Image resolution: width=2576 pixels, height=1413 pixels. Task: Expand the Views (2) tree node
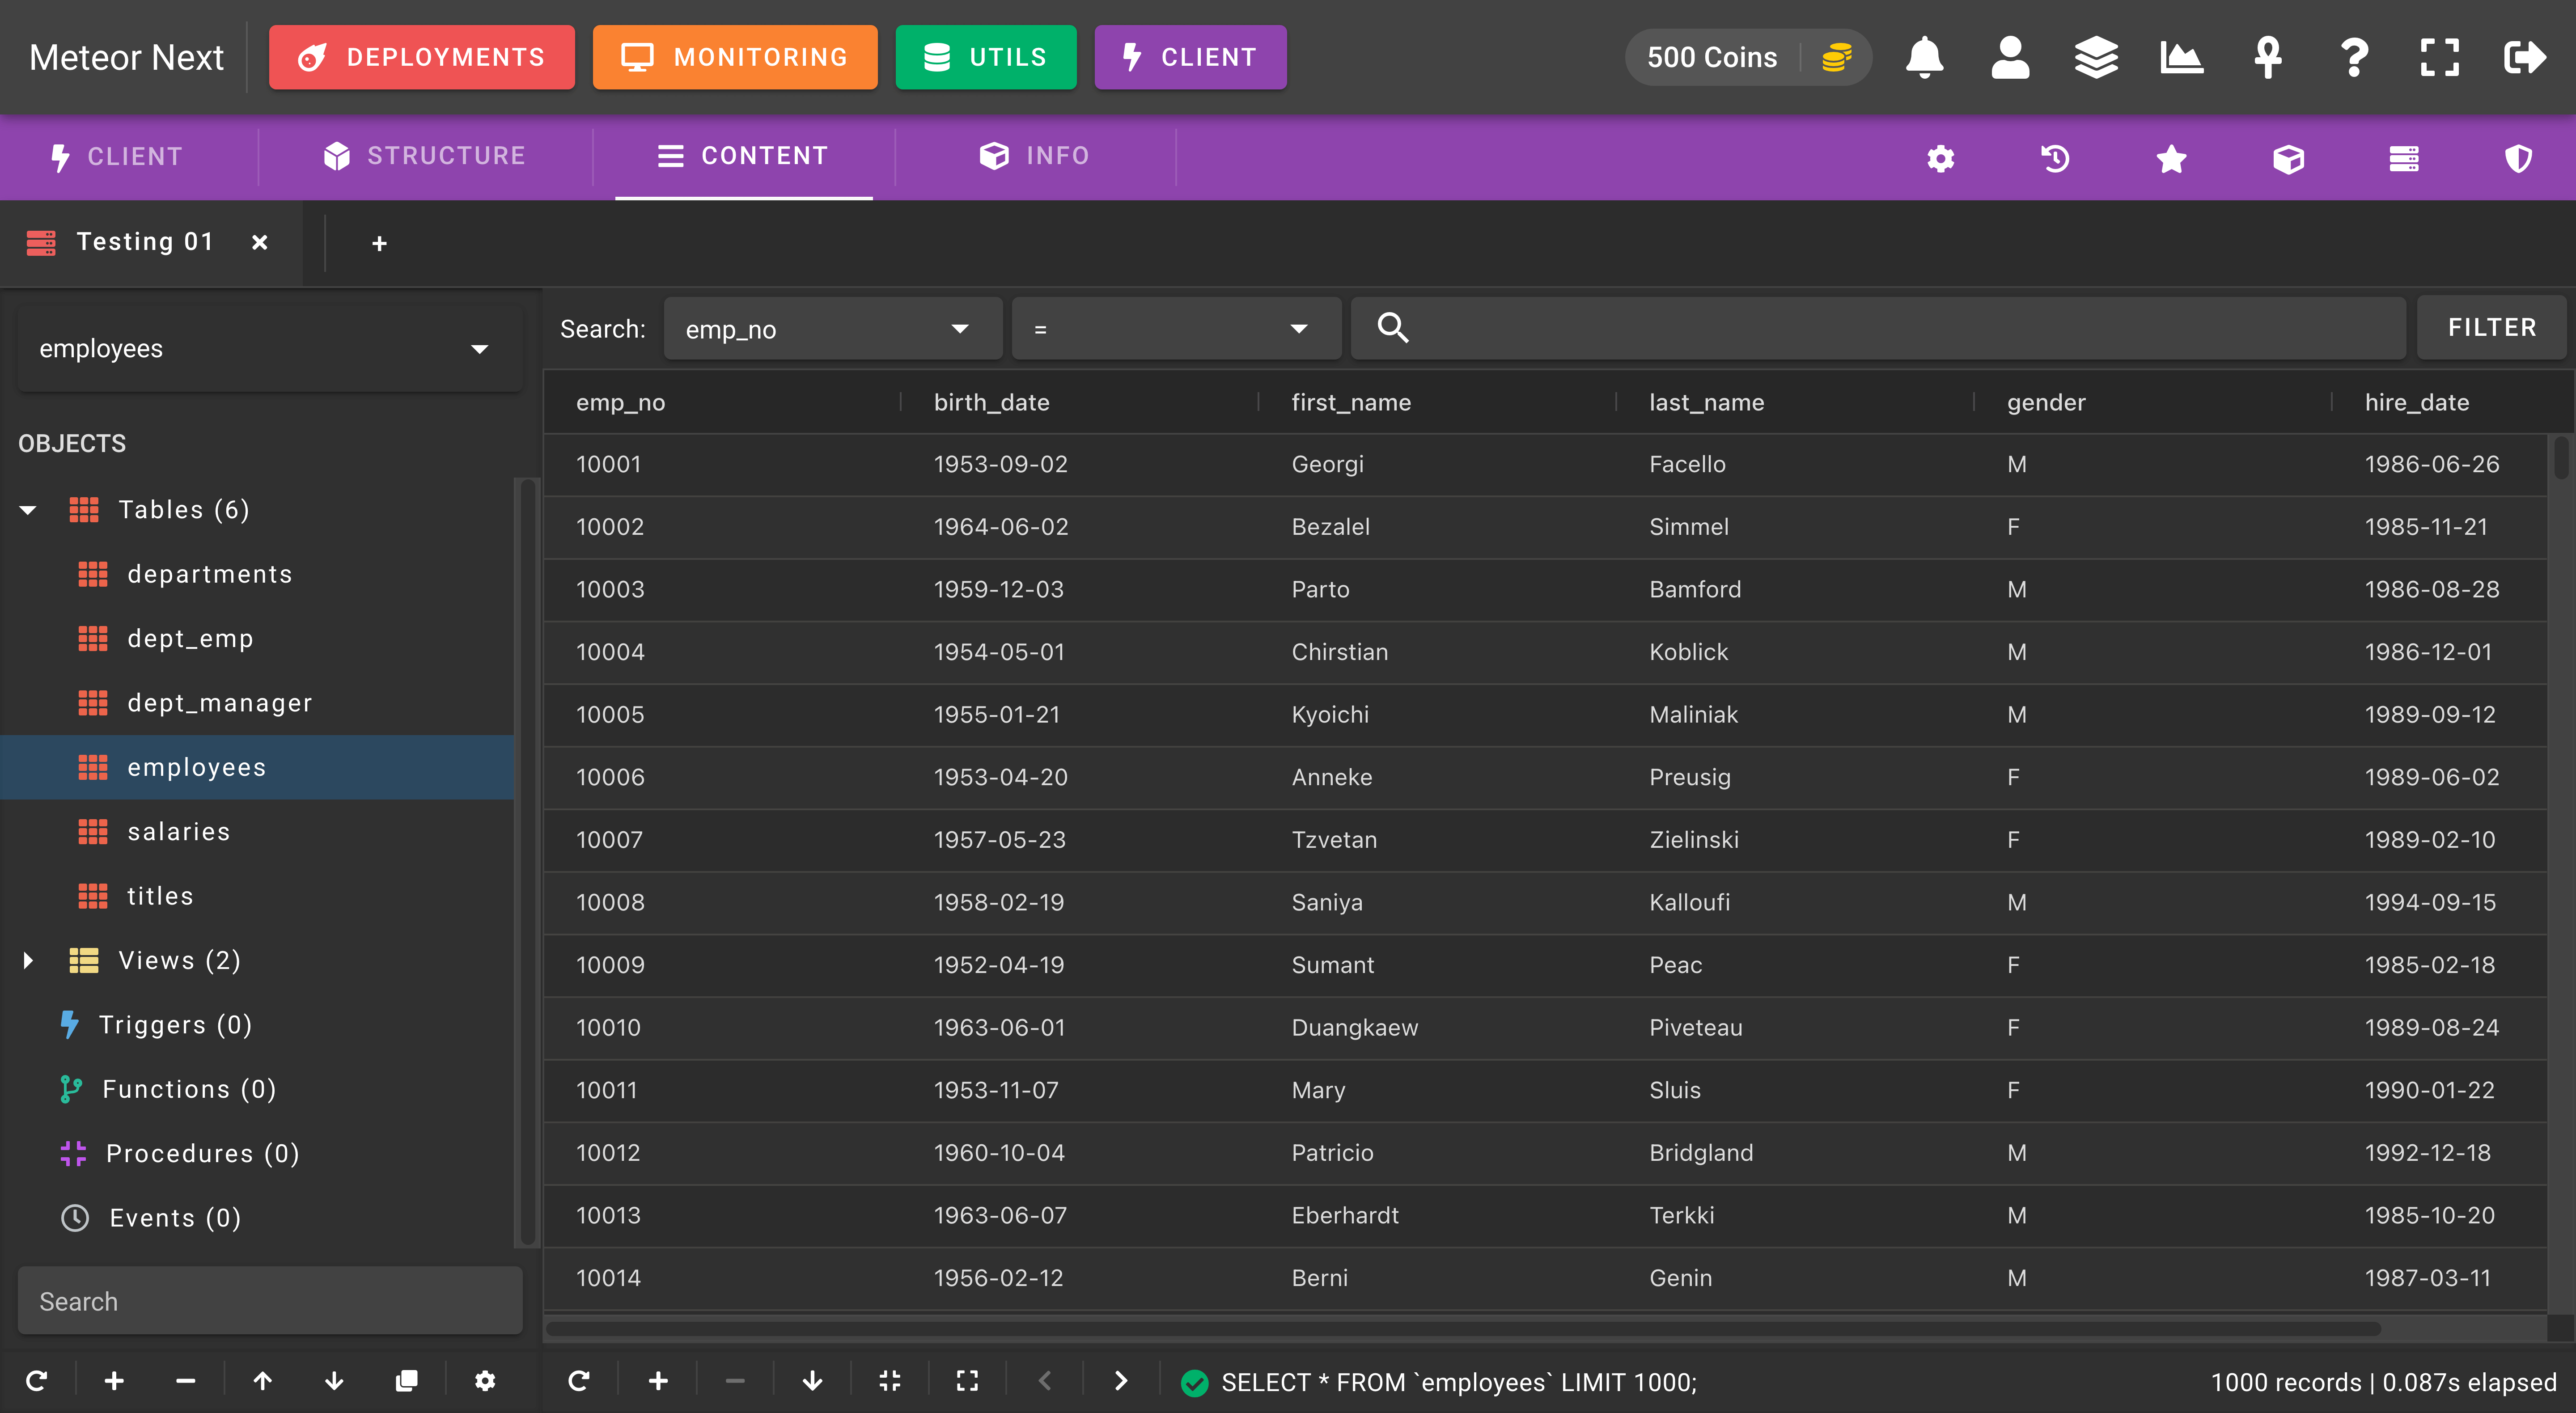tap(28, 960)
